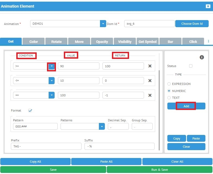Switch to the Color tab
The image size is (213, 174).
[x=34, y=42]
